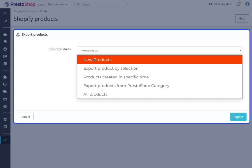Expand the sidebar with the double chevron

click(5, 13)
